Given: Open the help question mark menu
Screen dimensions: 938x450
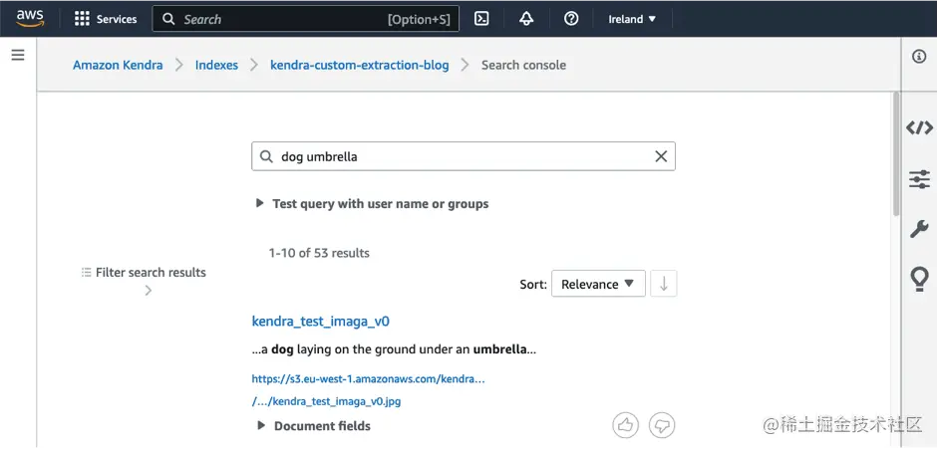Looking at the screenshot, I should point(571,19).
